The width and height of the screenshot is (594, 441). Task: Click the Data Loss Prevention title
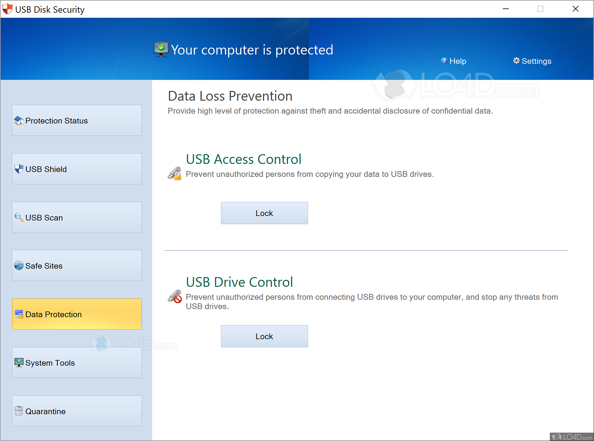[x=230, y=96]
